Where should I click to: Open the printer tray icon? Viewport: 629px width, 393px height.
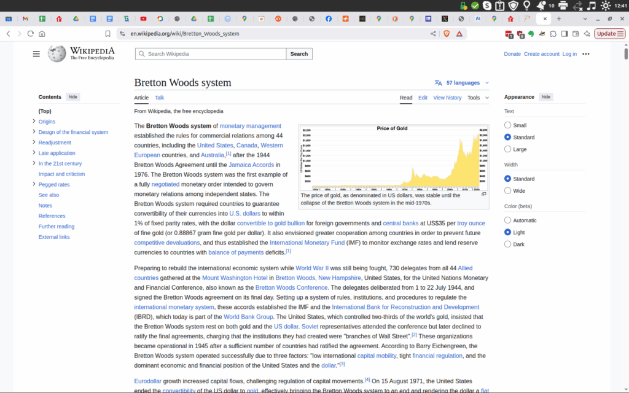563,6
